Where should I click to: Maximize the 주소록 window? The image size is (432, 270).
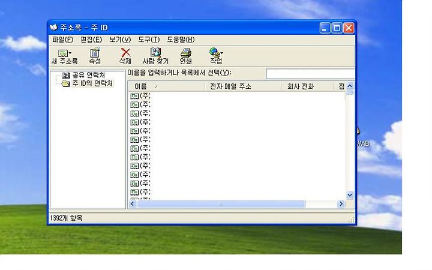tap(337, 28)
